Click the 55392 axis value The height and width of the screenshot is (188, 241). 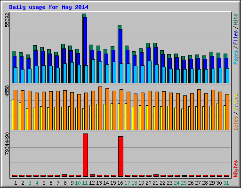(x=7, y=20)
